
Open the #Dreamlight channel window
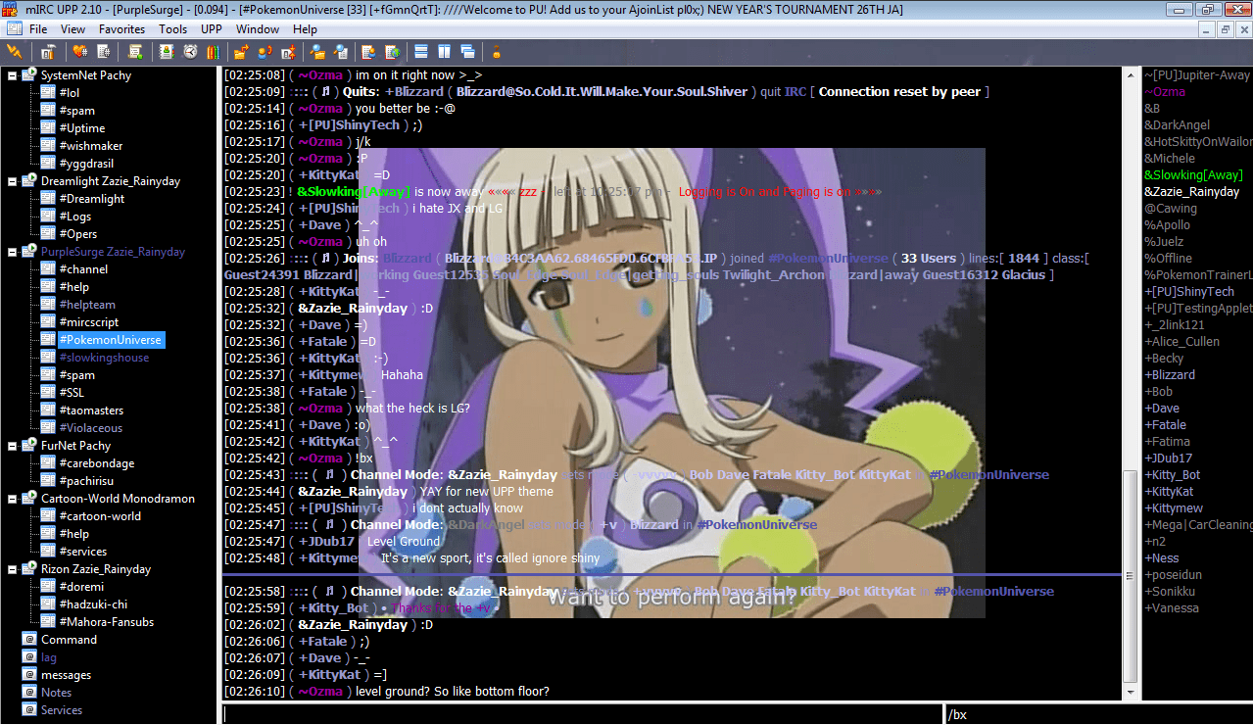click(91, 199)
